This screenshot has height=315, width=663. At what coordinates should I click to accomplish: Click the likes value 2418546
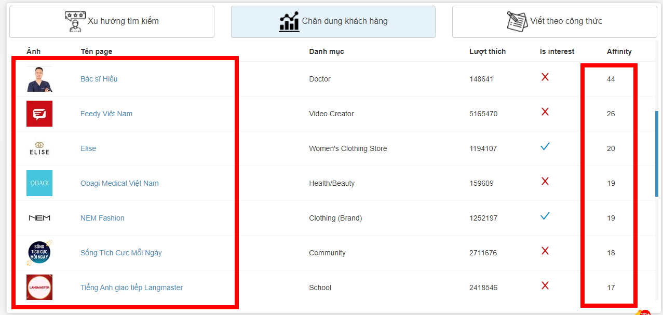(x=483, y=287)
